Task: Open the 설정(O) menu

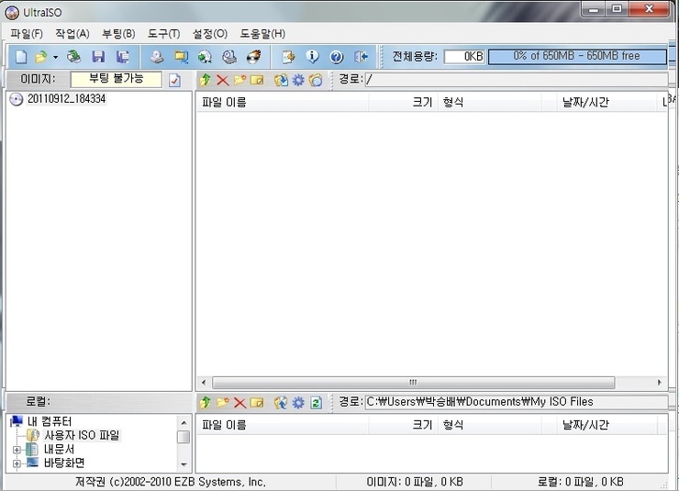Action: click(209, 34)
